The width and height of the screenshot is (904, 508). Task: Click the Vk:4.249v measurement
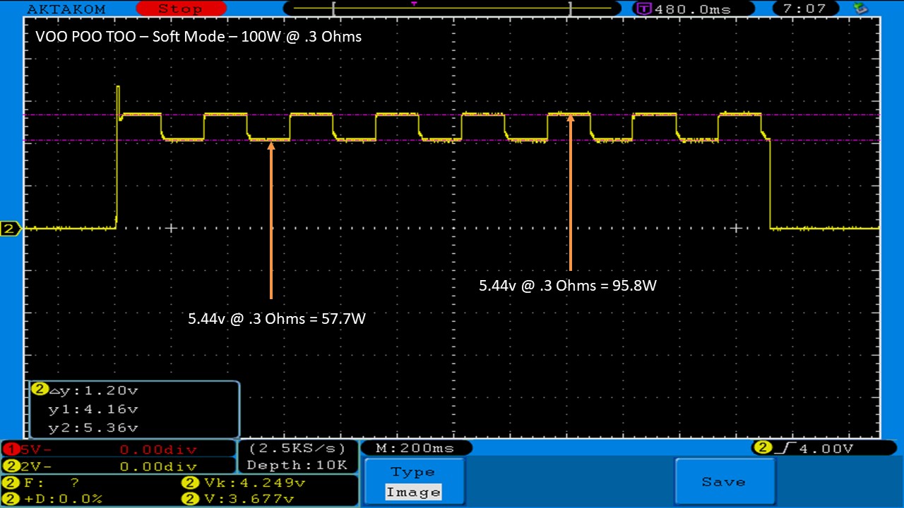(x=244, y=483)
